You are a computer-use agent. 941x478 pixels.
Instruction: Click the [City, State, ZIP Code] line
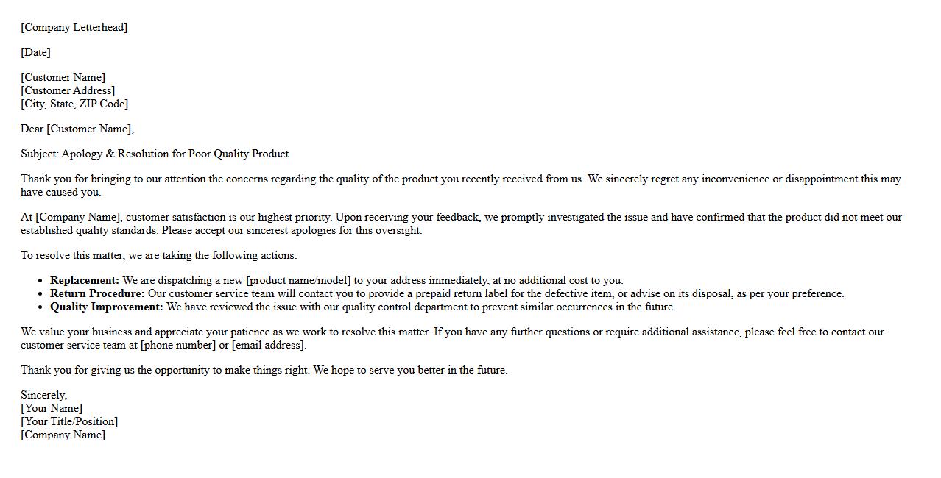point(74,104)
